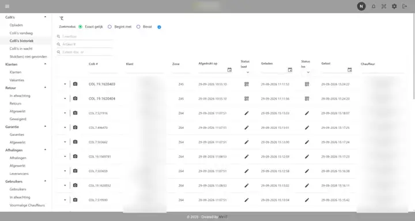Open the Status laad filter dropdown

click(248, 72)
